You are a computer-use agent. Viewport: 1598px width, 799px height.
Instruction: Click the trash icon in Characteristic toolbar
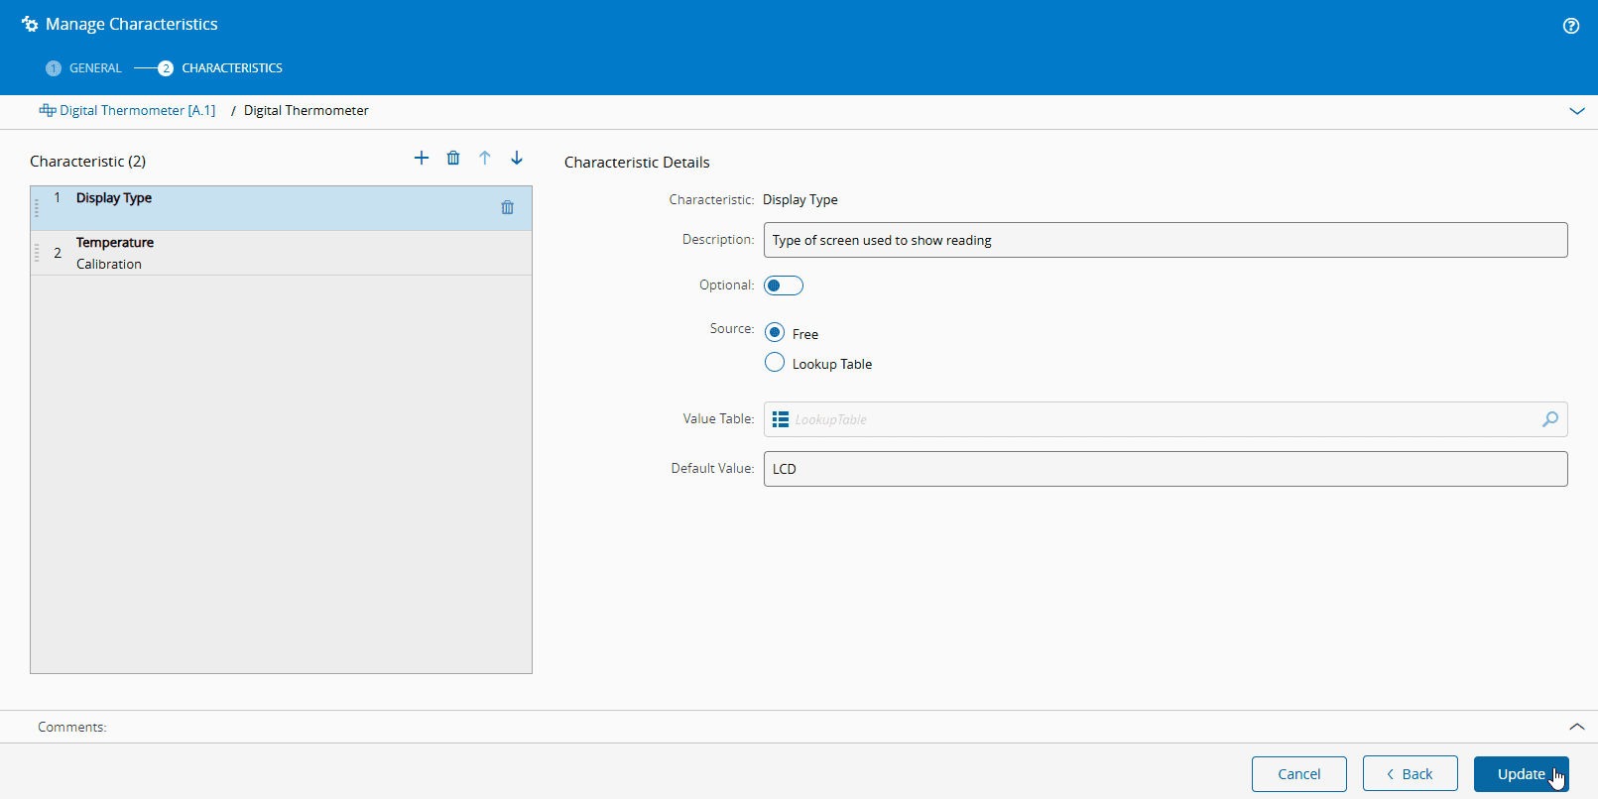pyautogui.click(x=453, y=159)
